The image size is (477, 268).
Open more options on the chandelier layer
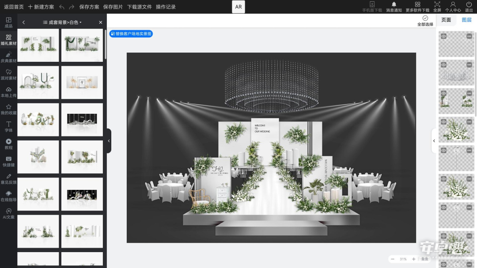pyautogui.click(x=469, y=65)
